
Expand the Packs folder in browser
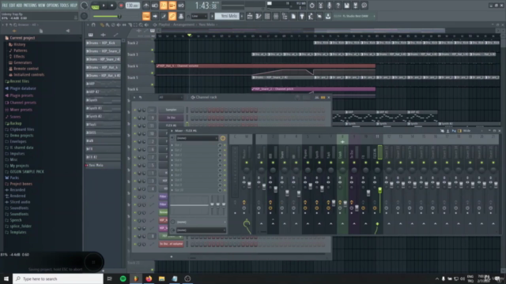[x=14, y=177]
